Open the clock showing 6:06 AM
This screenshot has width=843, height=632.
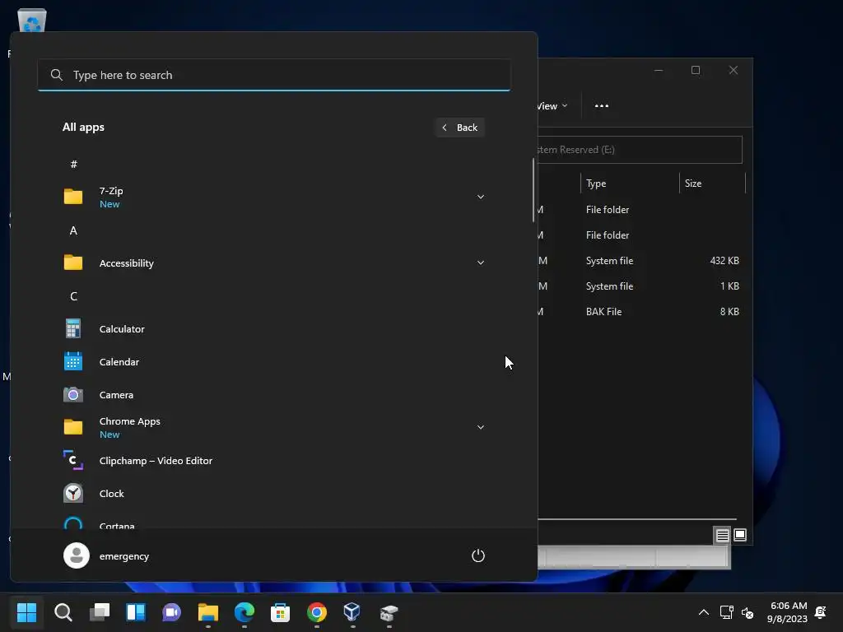tap(788, 612)
